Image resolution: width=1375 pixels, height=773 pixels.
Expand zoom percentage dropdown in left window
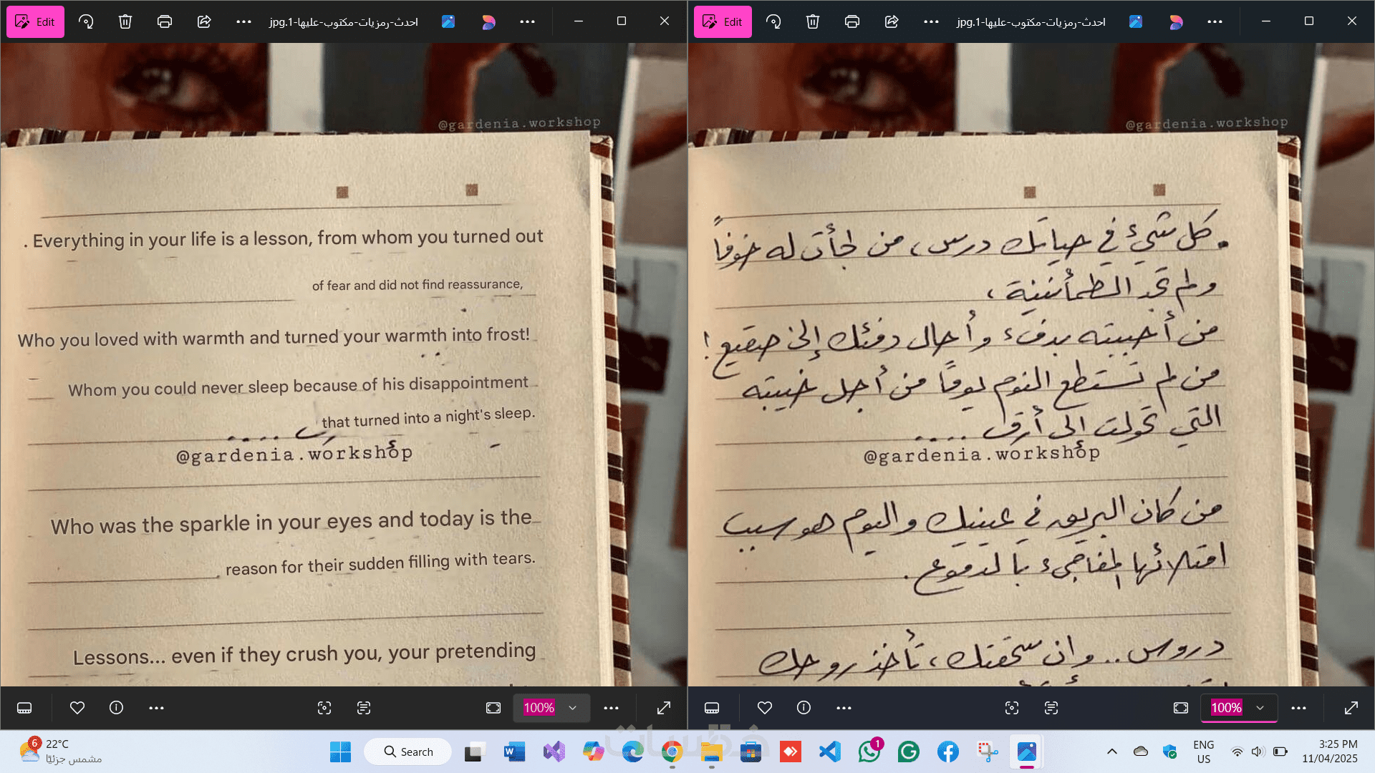coord(573,708)
